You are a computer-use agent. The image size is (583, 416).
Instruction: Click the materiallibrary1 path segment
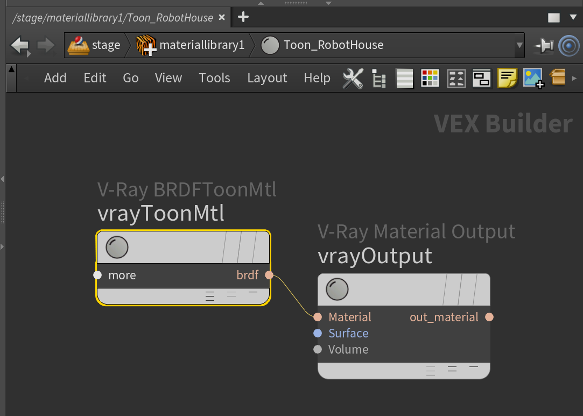(x=191, y=45)
